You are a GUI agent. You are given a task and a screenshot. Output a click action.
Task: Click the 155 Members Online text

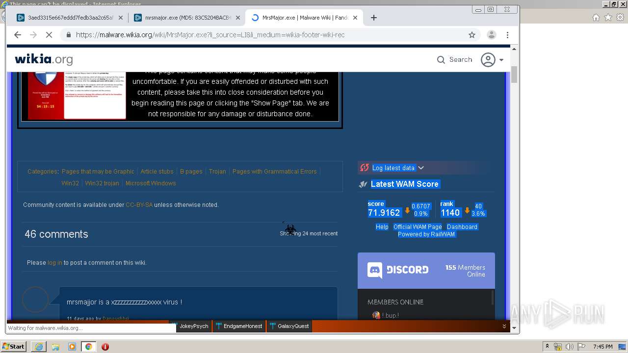click(x=465, y=271)
